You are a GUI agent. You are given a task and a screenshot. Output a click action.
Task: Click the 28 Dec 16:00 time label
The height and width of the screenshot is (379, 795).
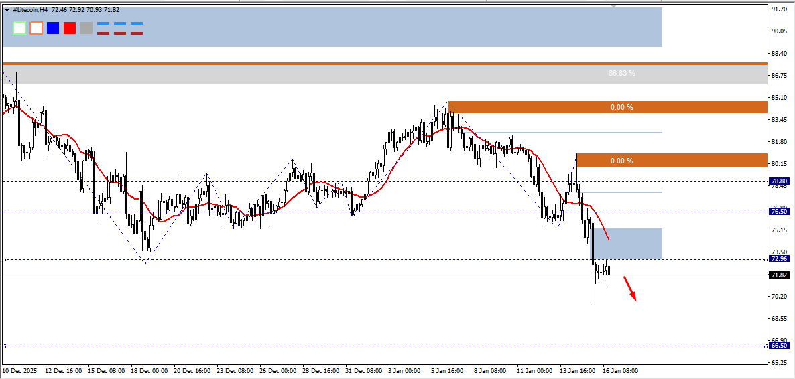[x=322, y=371]
